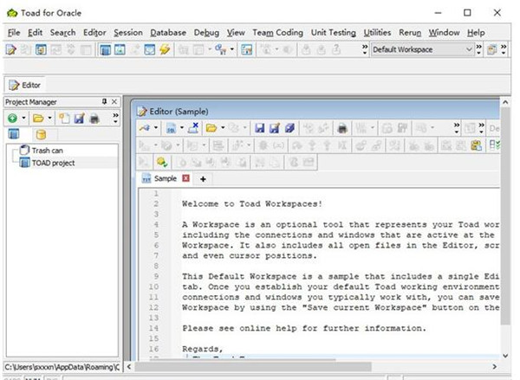Select the yellow database tab icon in Project Manager
The image size is (520, 380).
point(40,134)
